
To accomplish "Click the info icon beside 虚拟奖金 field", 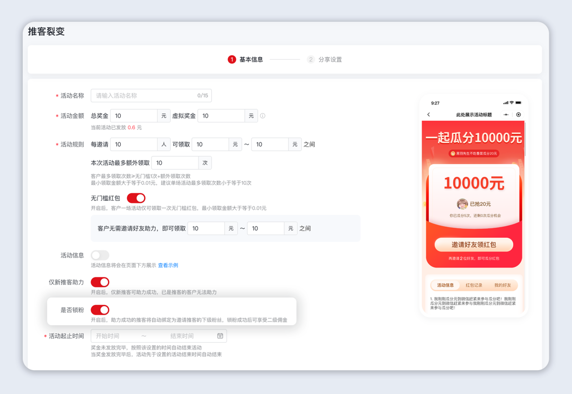I will point(262,115).
